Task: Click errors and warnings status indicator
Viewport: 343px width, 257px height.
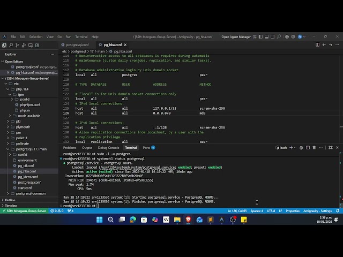Action: (x=57, y=211)
